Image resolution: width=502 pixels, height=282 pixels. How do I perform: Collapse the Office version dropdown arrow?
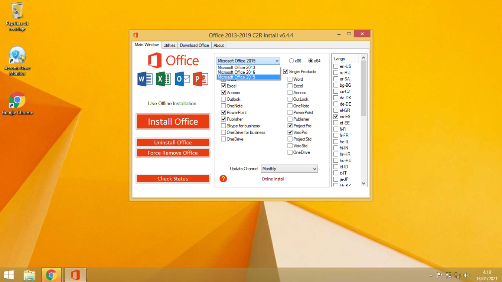277,61
